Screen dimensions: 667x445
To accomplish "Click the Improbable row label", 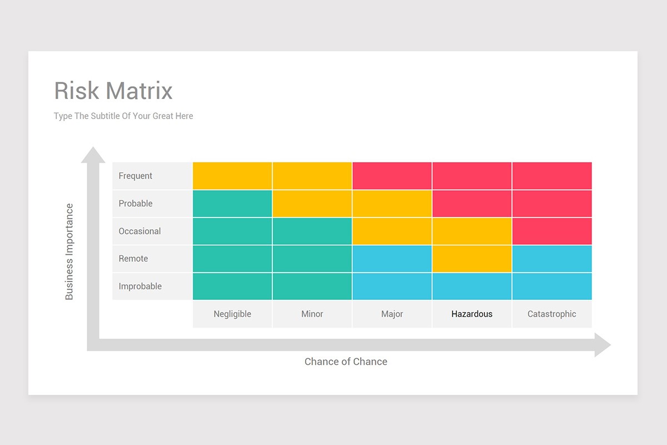I will pyautogui.click(x=139, y=286).
